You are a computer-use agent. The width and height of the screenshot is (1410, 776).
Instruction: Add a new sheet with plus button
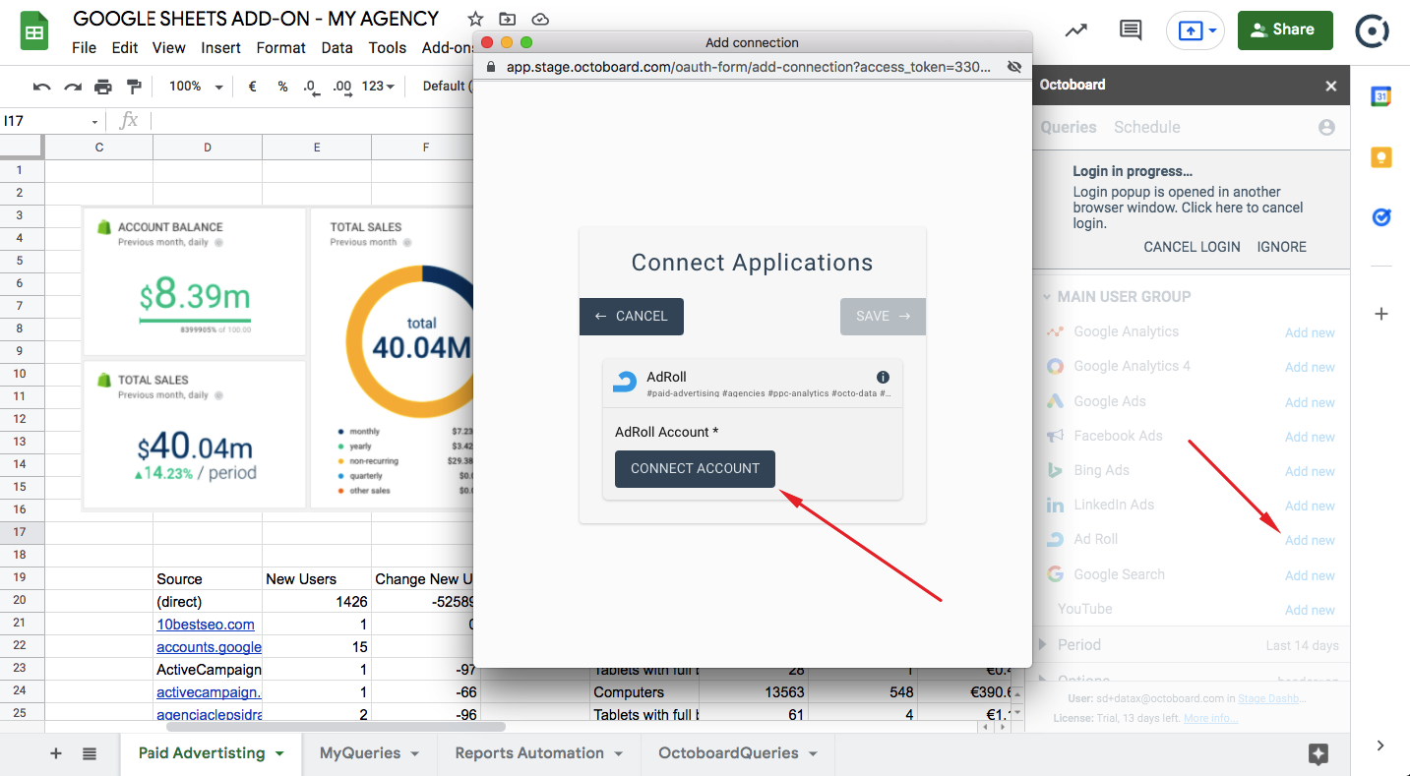tap(56, 753)
